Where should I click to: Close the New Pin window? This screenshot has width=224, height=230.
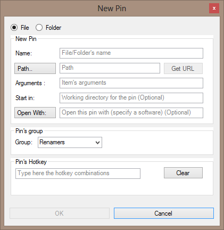click(x=214, y=8)
